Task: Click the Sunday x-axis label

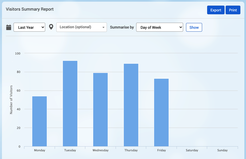Action: click(222, 150)
